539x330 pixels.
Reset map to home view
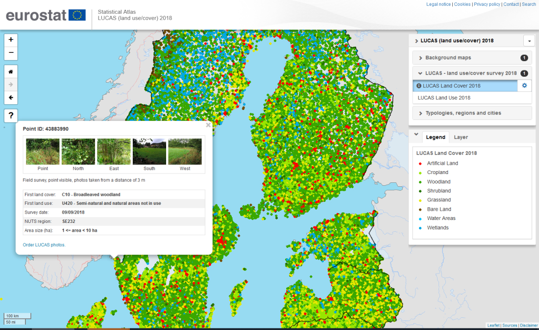(x=11, y=71)
